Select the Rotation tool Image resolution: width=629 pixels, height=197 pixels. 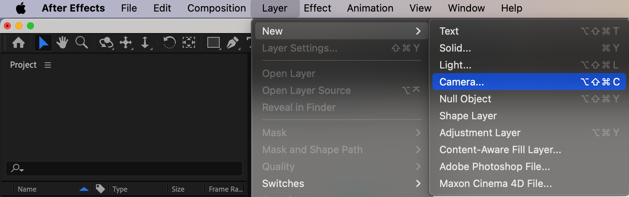(169, 42)
